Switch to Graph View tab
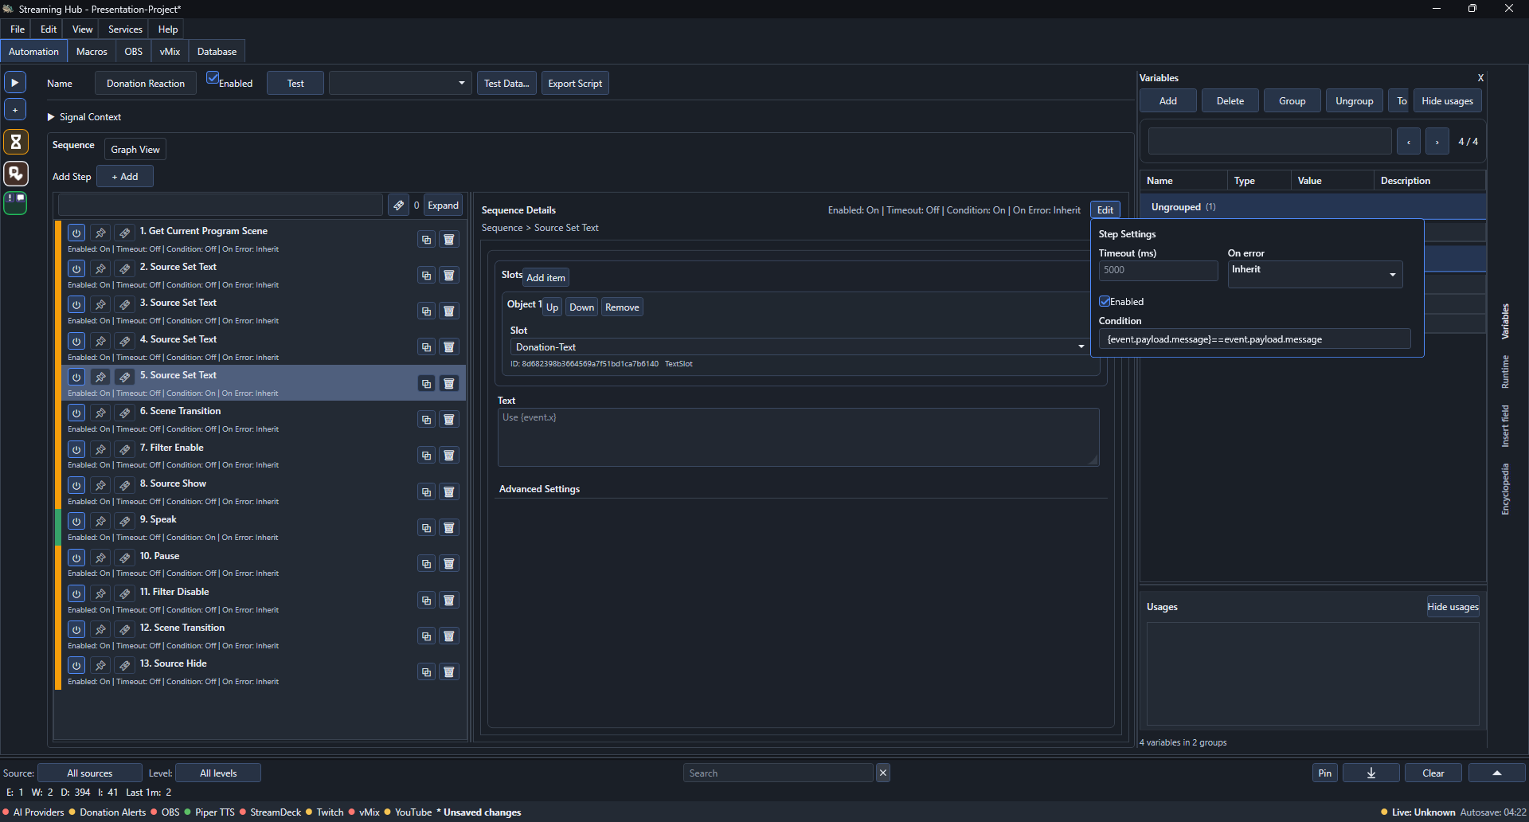The image size is (1529, 822). 135,150
